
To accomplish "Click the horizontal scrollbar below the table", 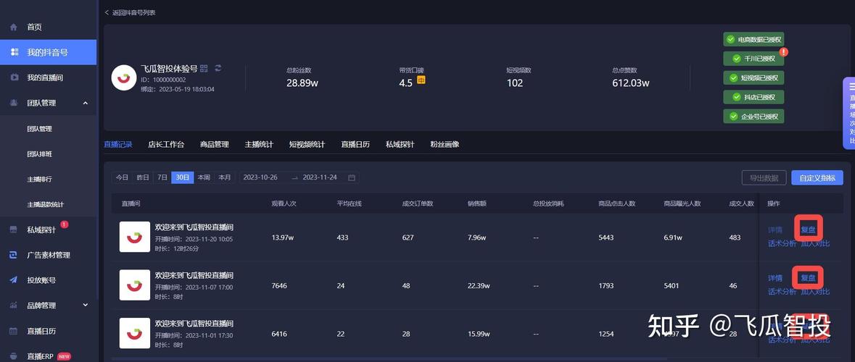I will pos(435,358).
